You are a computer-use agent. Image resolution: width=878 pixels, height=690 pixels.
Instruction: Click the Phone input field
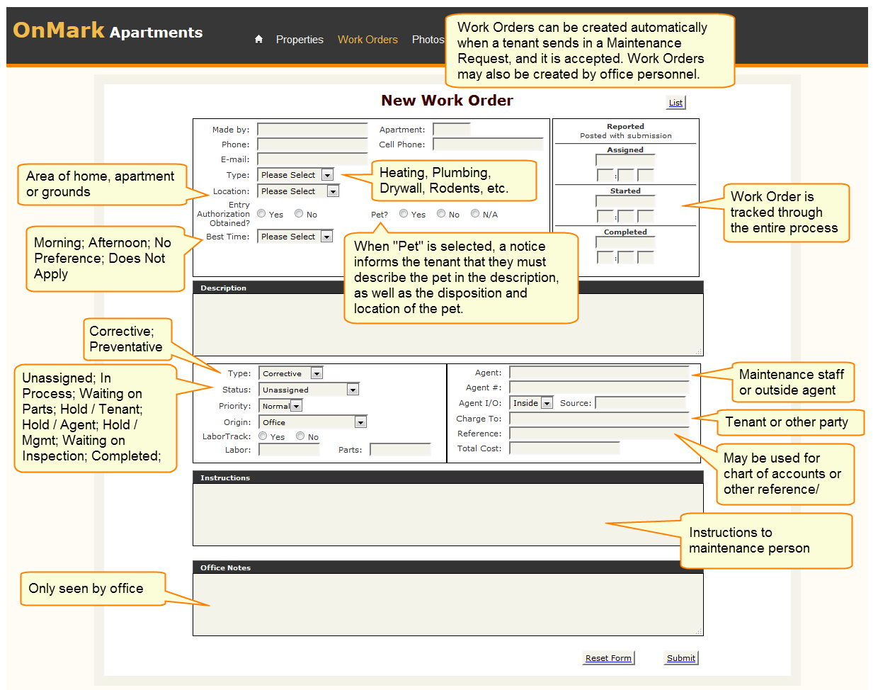coord(312,145)
